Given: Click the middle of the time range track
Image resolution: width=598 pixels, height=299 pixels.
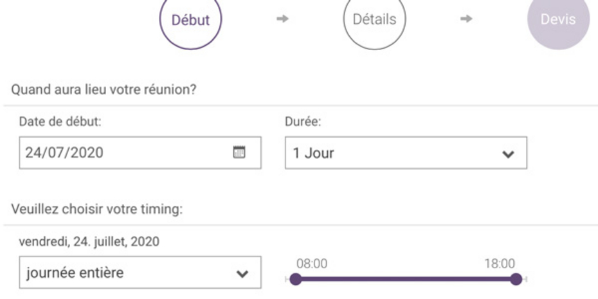Looking at the screenshot, I should tap(406, 279).
